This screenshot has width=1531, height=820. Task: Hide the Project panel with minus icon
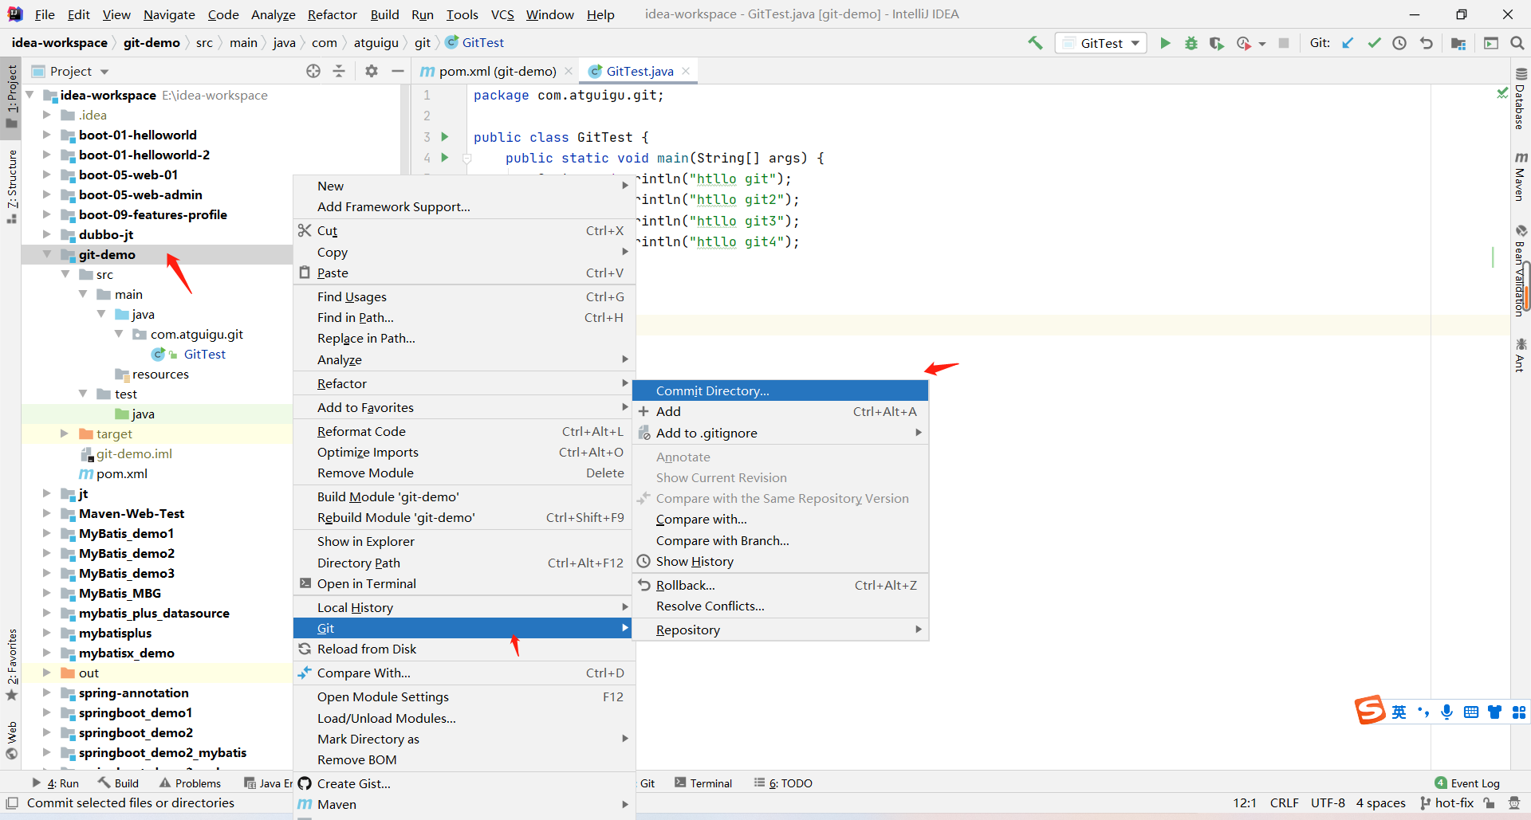397,71
